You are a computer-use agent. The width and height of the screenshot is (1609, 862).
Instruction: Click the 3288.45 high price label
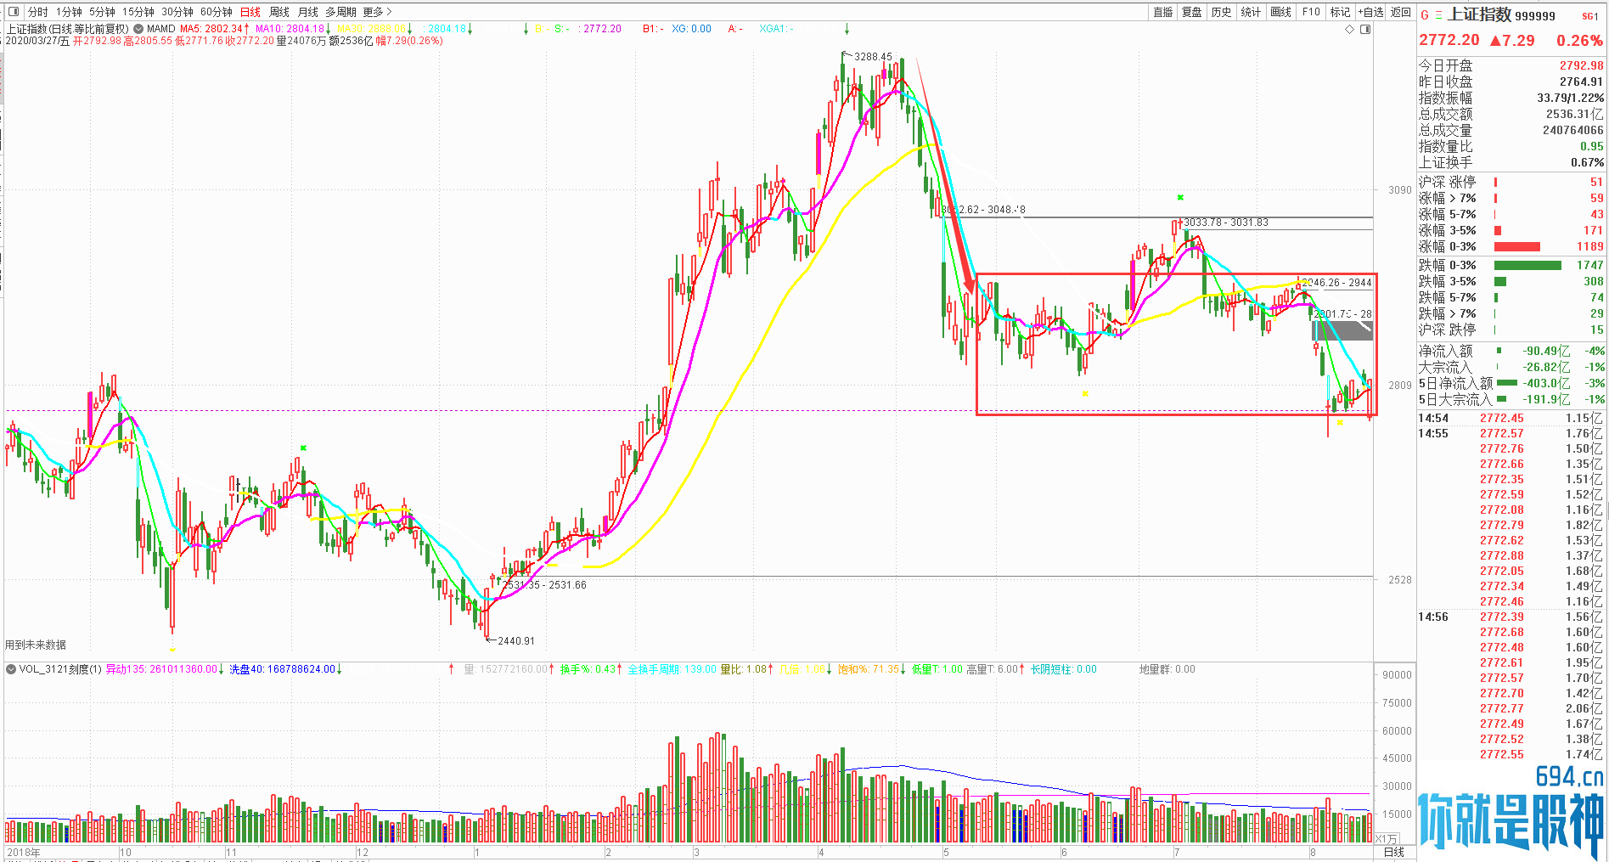[873, 57]
